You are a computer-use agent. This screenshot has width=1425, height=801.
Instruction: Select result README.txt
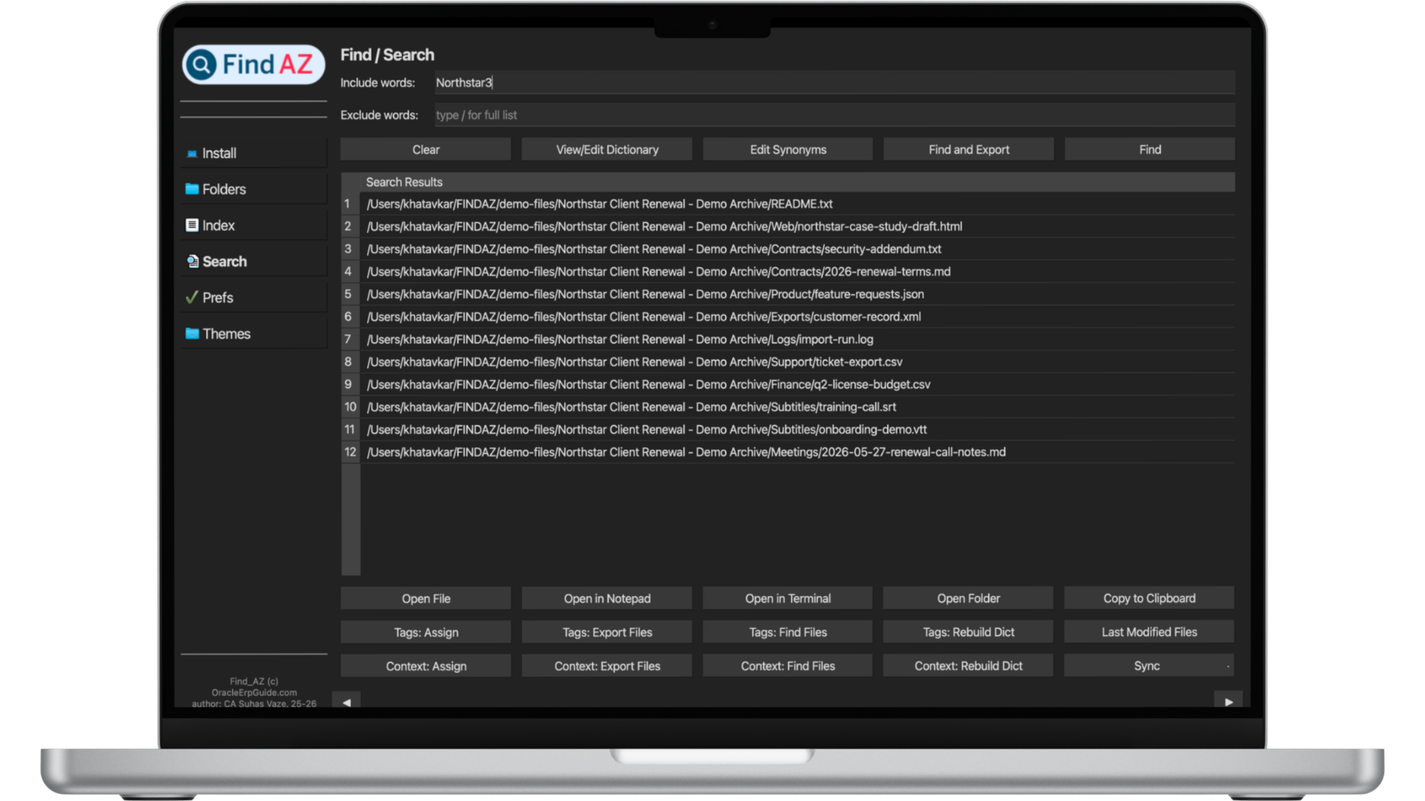[798, 203]
